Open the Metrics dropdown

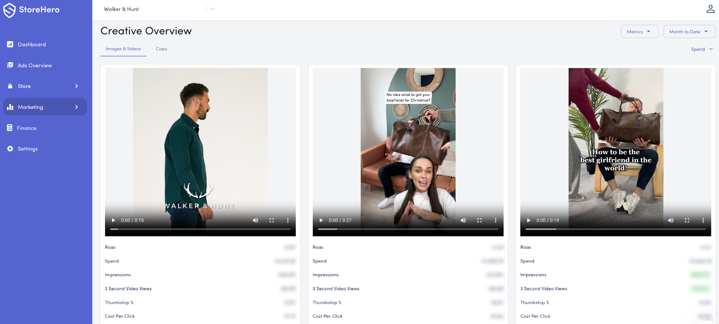(x=639, y=31)
